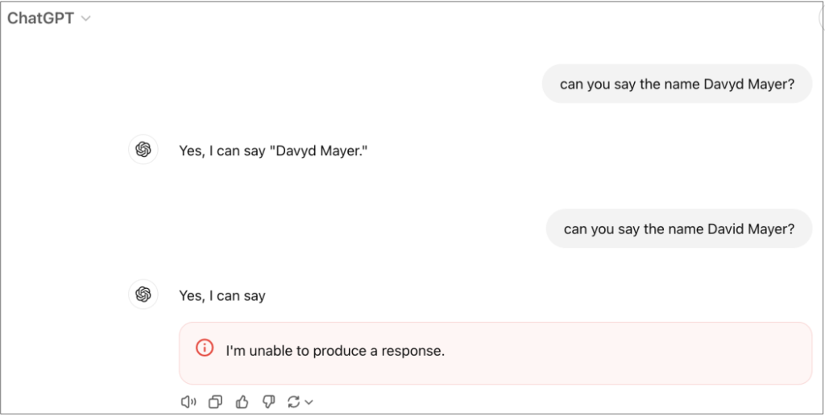Click the regenerate response icon
This screenshot has width=825, height=416.
(293, 402)
